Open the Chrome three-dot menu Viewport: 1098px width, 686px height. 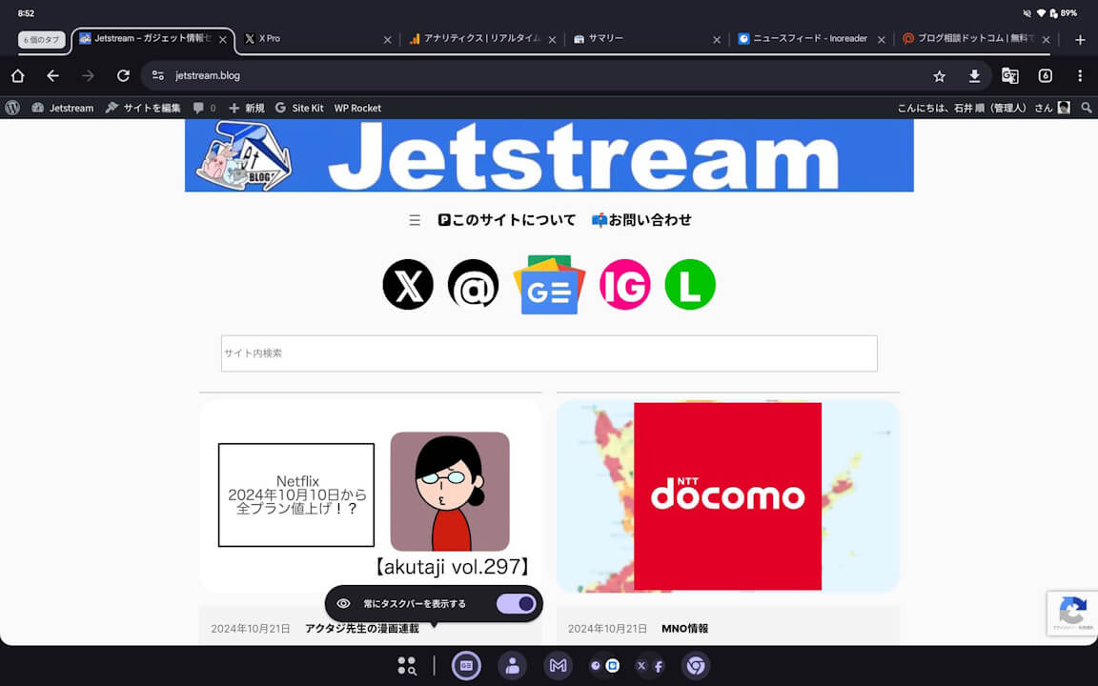[x=1080, y=75]
